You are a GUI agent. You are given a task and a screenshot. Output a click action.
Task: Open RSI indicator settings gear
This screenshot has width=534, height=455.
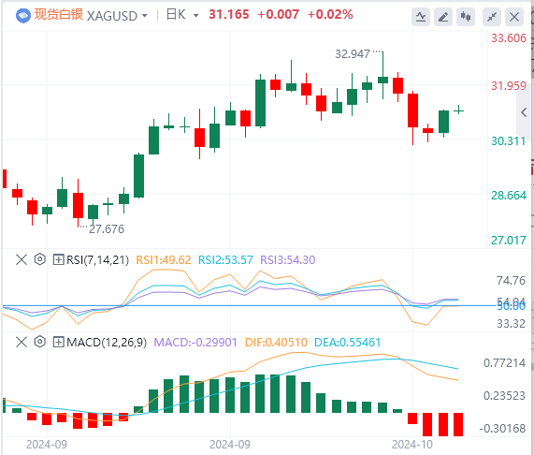(x=40, y=259)
